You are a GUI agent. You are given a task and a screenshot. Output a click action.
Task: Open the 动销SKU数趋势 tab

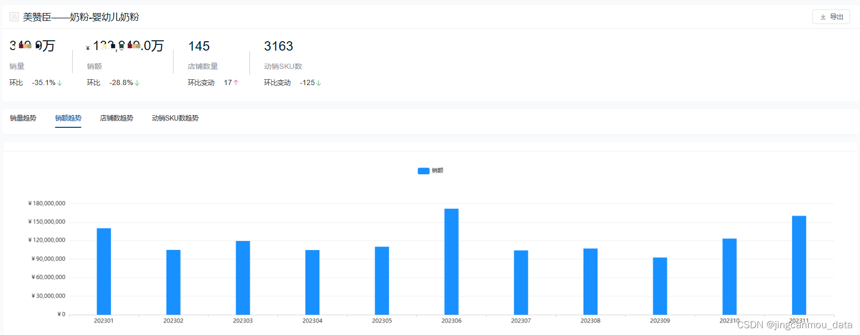click(175, 118)
